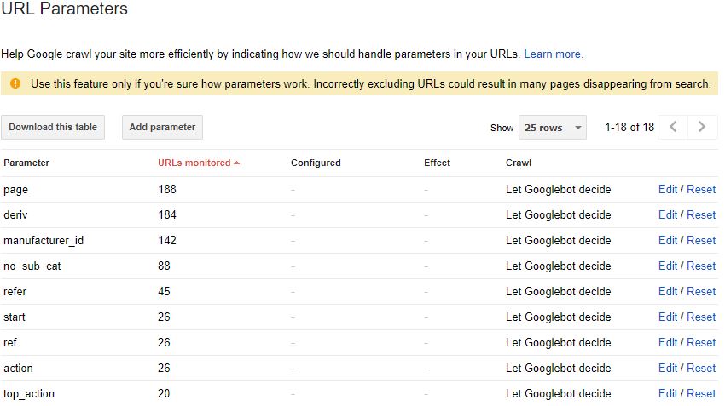725x406 pixels.
Task: Edit the page parameter
Action: pos(668,190)
